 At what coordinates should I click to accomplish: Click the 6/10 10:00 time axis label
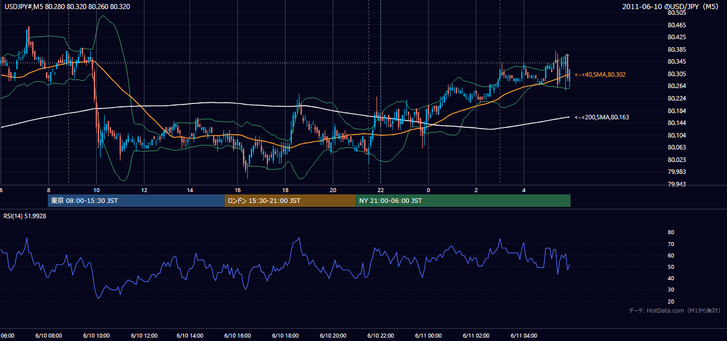click(x=96, y=336)
